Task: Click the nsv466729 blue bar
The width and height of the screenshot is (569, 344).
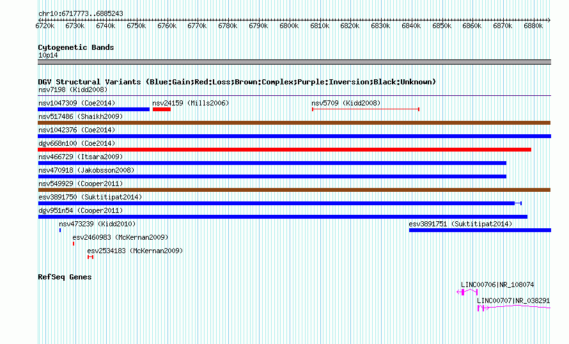Action: pyautogui.click(x=272, y=163)
